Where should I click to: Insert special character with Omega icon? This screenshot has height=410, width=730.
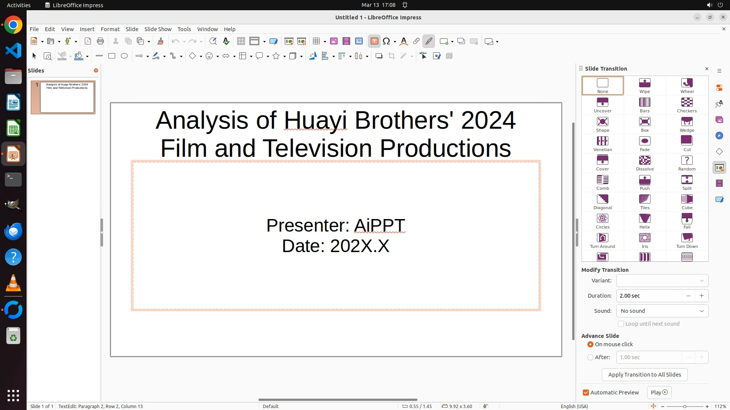tap(386, 41)
